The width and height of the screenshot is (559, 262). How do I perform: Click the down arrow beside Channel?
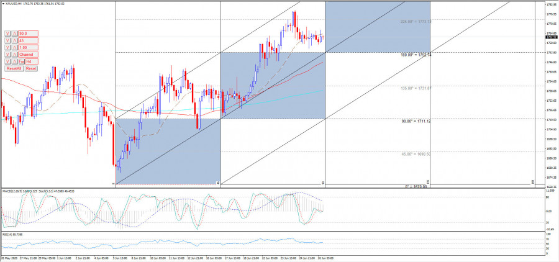point(7,55)
